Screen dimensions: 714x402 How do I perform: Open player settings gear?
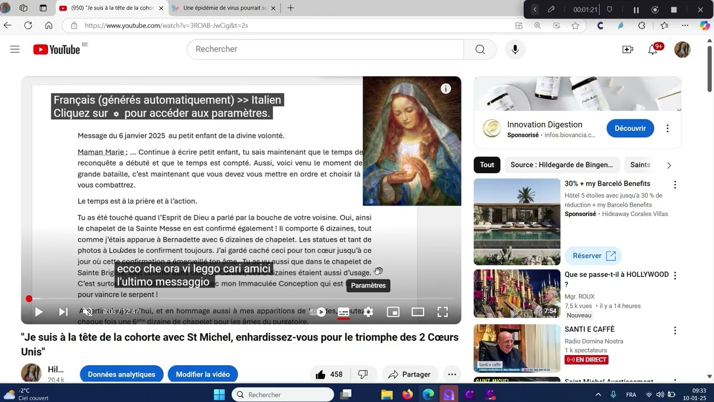point(368,312)
